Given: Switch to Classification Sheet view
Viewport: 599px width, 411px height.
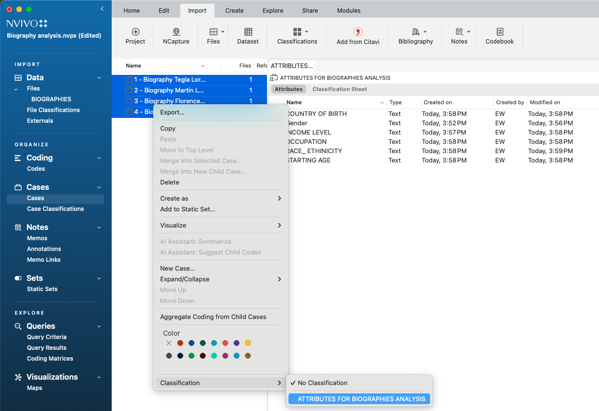Looking at the screenshot, I should [x=339, y=89].
